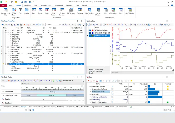Screen dimensions: 175x123
Task: Collapse the EngineDataIEEE trace row
Action: pyautogui.click(x=5, y=47)
